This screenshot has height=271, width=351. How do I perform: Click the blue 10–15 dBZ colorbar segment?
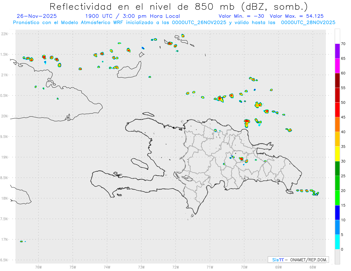tap(337, 213)
